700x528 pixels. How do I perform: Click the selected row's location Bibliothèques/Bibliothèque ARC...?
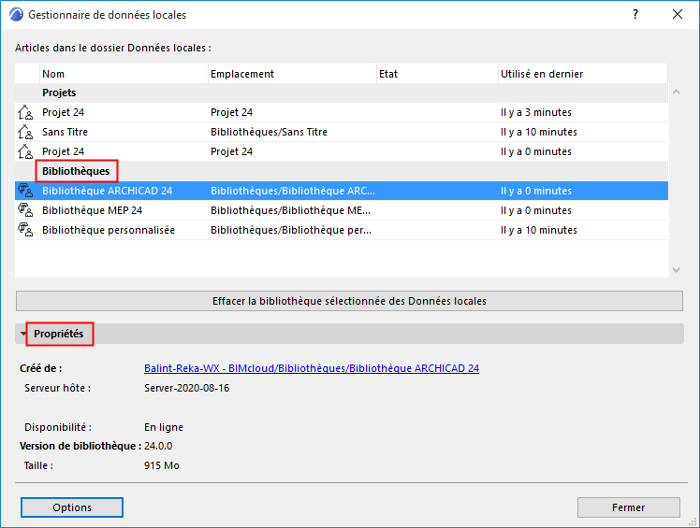[x=293, y=191]
